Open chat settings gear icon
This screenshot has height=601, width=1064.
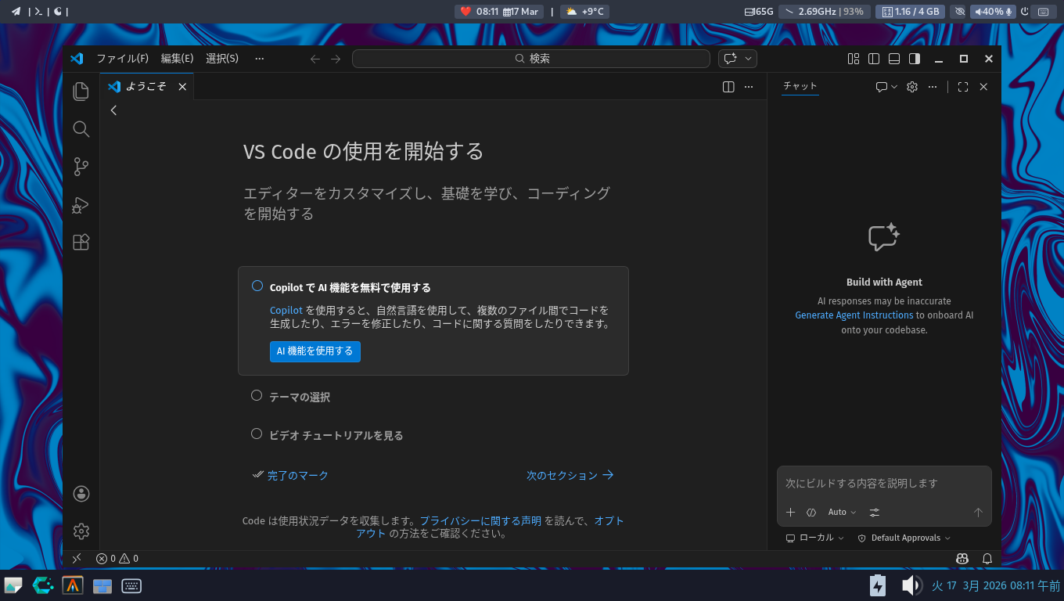(x=912, y=87)
